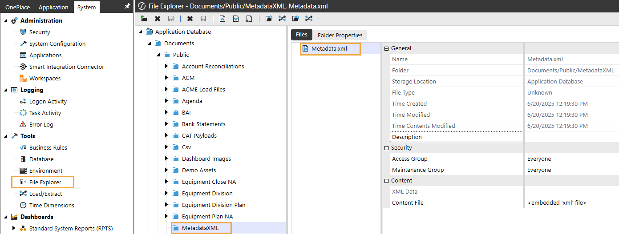Click the page icon with curved arrow
The image size is (619, 234).
click(249, 19)
